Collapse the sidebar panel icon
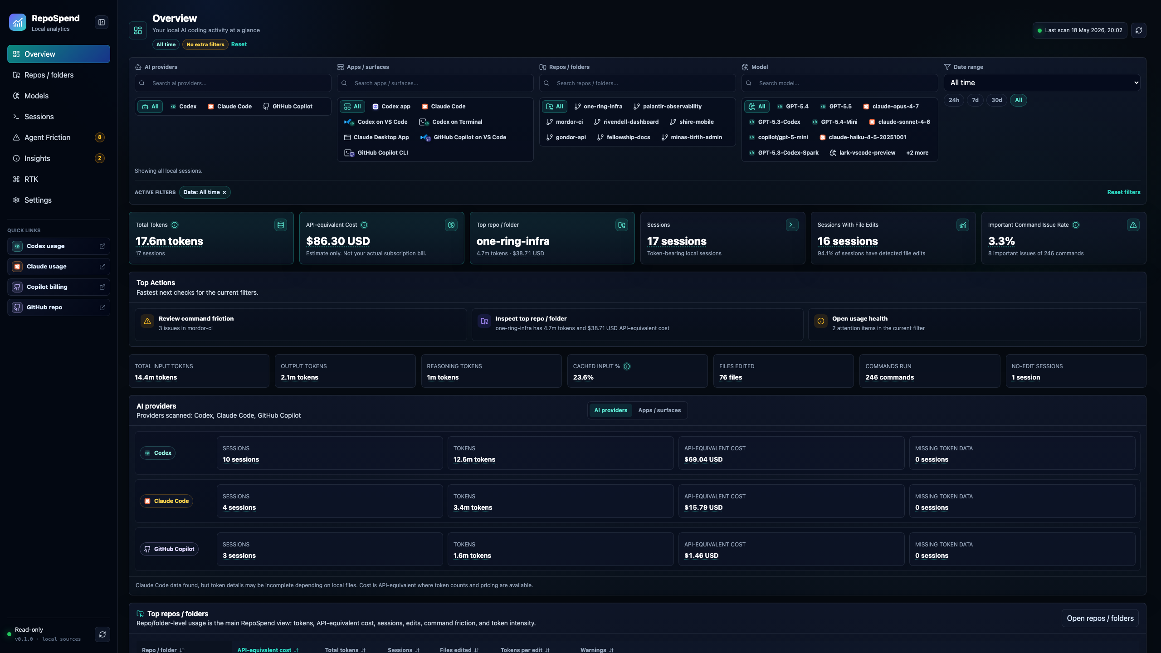Image resolution: width=1161 pixels, height=653 pixels. 102,22
